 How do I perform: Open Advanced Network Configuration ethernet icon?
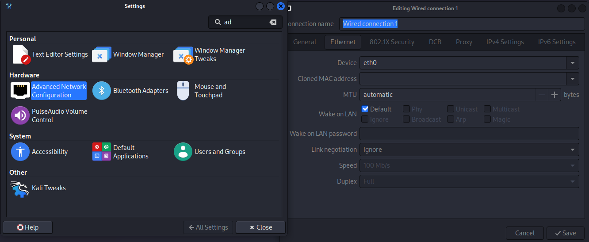coord(20,91)
